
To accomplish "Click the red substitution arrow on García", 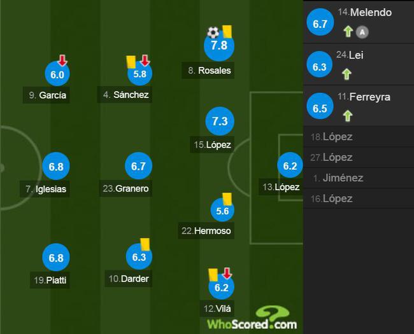I will 62,60.
